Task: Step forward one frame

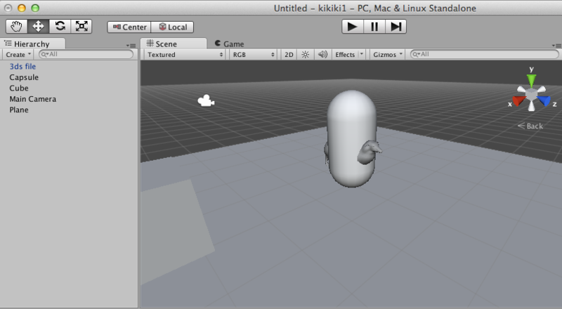Action: tap(396, 27)
